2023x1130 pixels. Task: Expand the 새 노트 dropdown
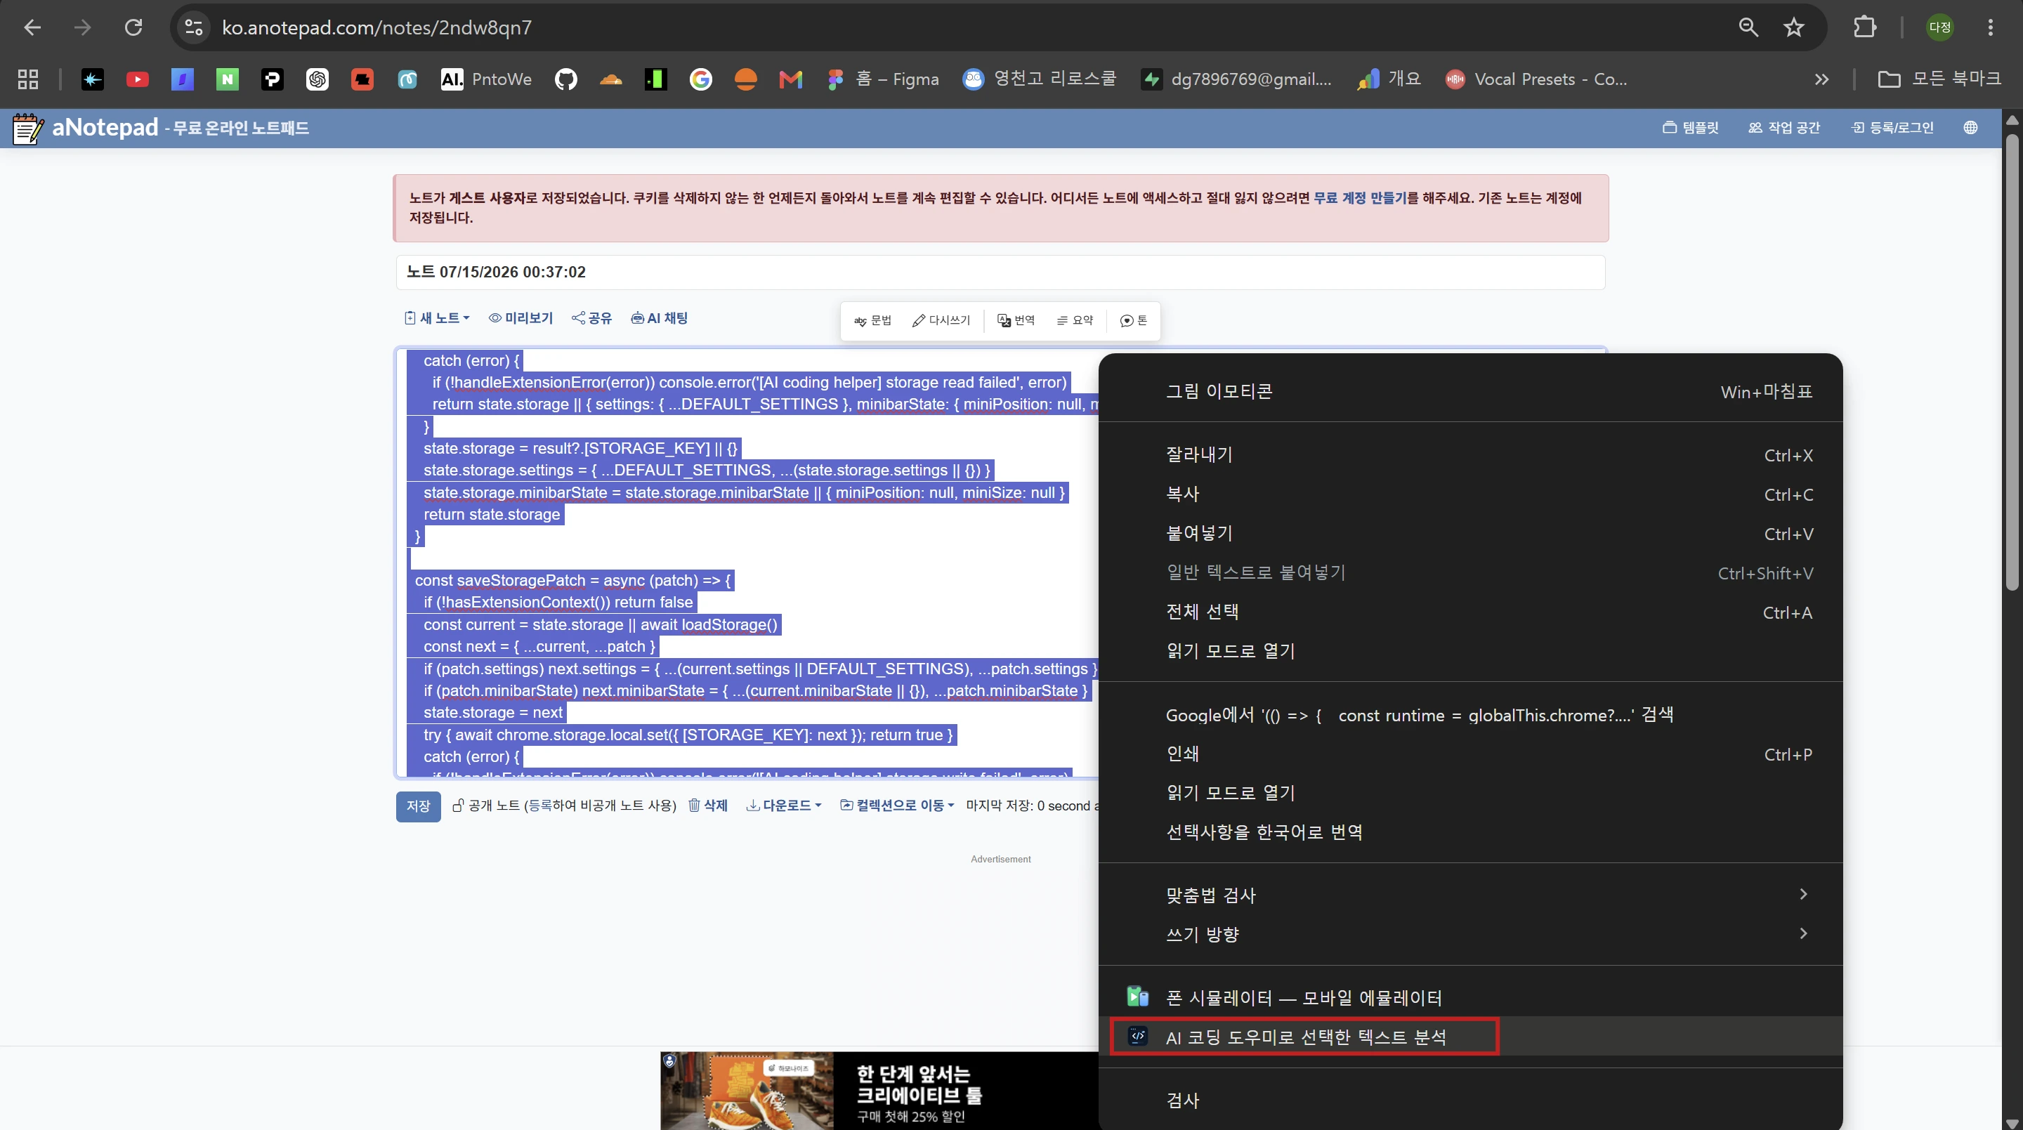[438, 318]
